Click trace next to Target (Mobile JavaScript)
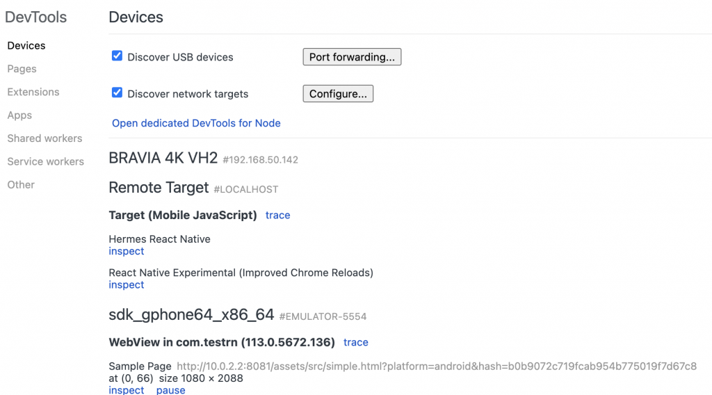712x395 pixels. [278, 215]
